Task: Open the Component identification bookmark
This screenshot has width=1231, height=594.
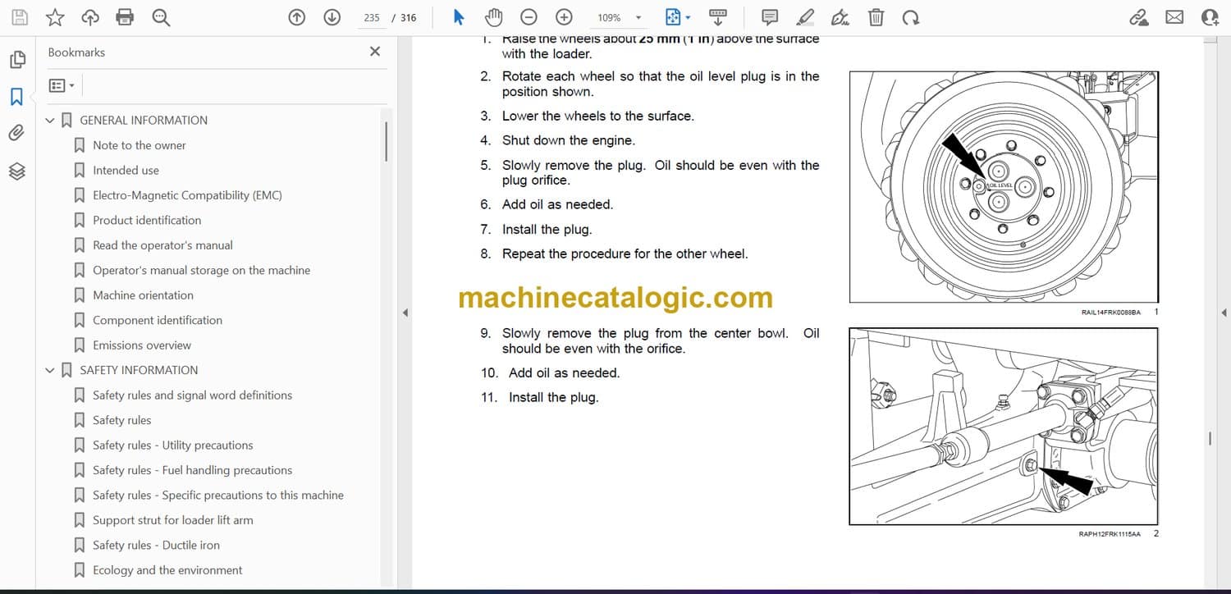Action: tap(158, 320)
